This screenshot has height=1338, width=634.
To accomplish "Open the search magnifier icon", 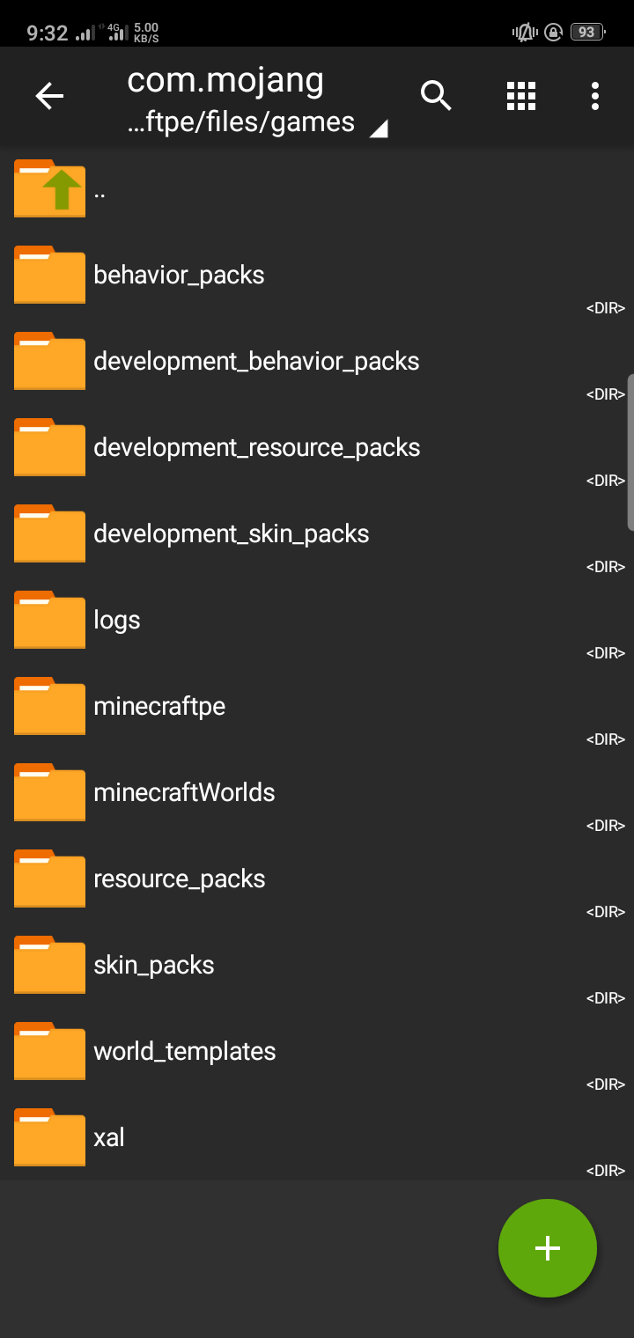I will click(436, 95).
